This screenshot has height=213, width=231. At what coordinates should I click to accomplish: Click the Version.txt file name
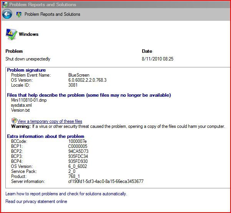coord(20,110)
